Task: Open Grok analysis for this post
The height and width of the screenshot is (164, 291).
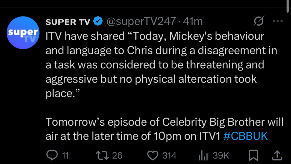Action: 259,21
